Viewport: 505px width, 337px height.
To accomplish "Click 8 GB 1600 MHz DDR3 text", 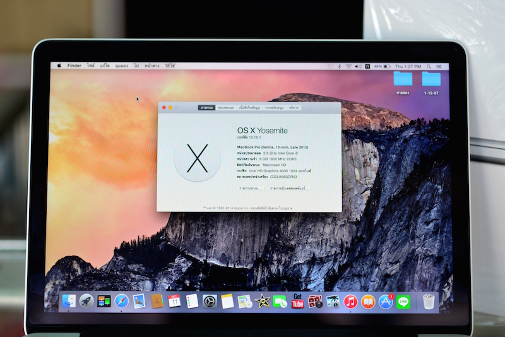I will (278, 159).
